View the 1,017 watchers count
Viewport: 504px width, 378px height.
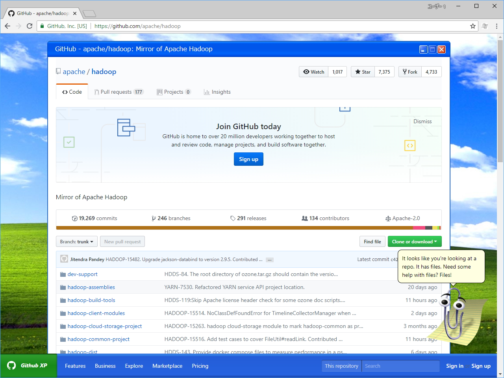pyautogui.click(x=337, y=72)
